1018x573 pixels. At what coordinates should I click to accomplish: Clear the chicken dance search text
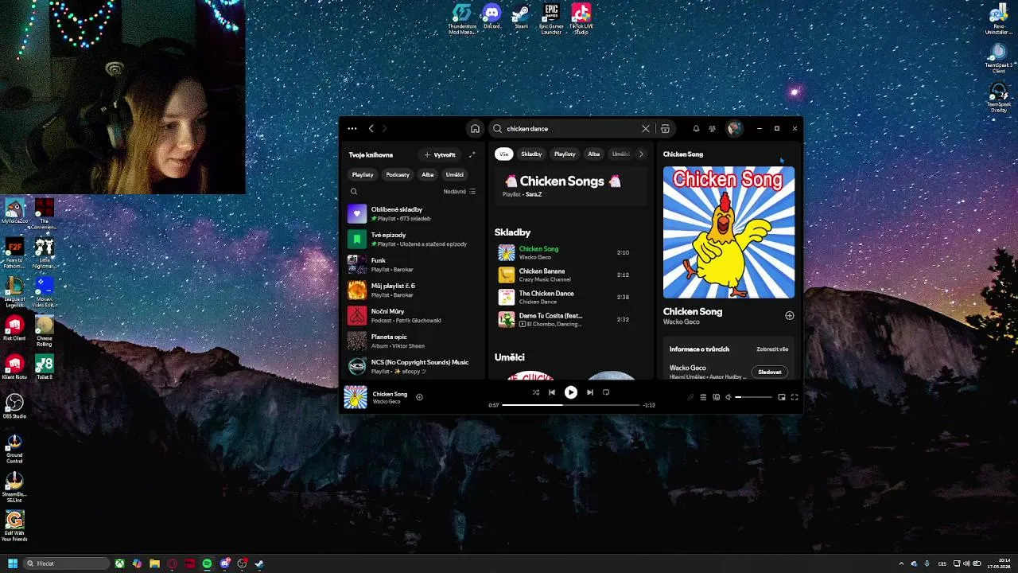tap(646, 128)
